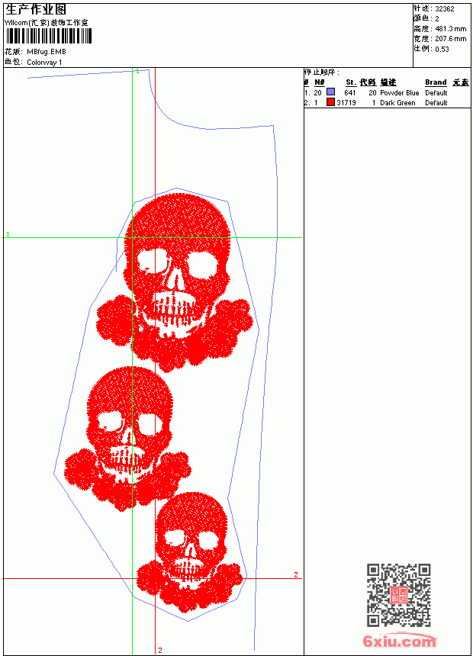
Task: Click the red marker 2 on right side
Action: click(x=296, y=574)
